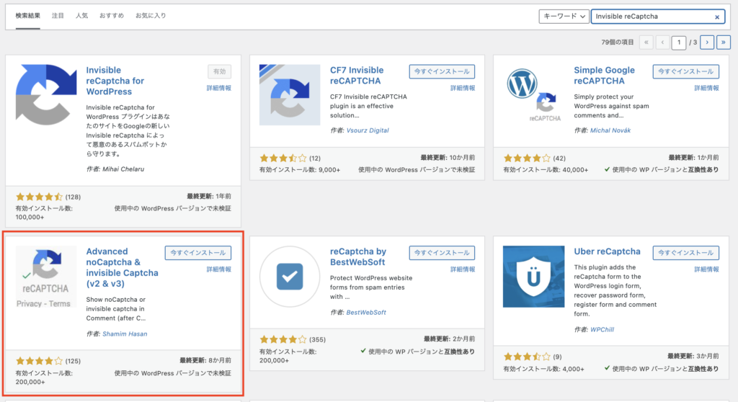Image resolution: width=738 pixels, height=402 pixels.
Task: Switch to the 検索結果 tab
Action: click(x=28, y=16)
